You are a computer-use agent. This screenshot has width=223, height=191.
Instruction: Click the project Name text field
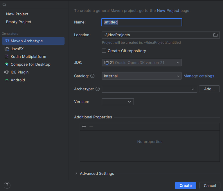[x=142, y=22]
